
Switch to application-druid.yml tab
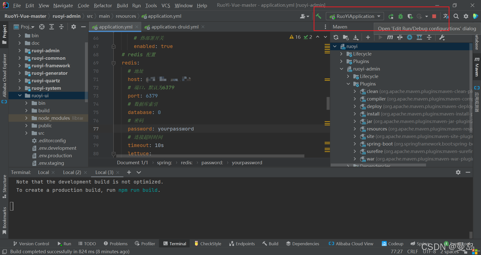pos(175,27)
